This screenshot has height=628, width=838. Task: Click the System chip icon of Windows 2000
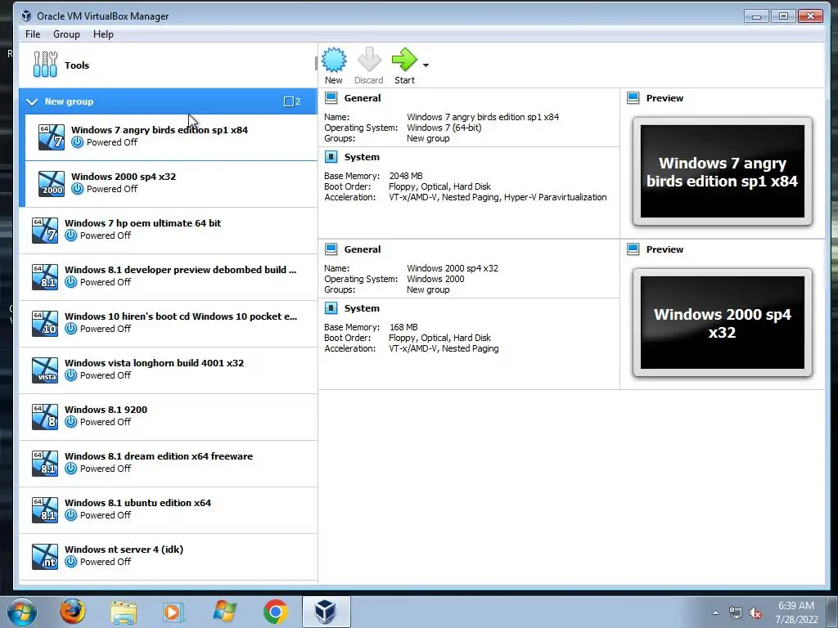tap(331, 308)
